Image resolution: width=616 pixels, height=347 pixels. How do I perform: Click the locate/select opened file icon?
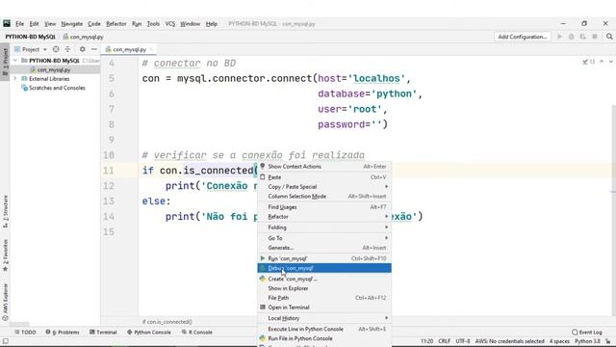click(56, 49)
